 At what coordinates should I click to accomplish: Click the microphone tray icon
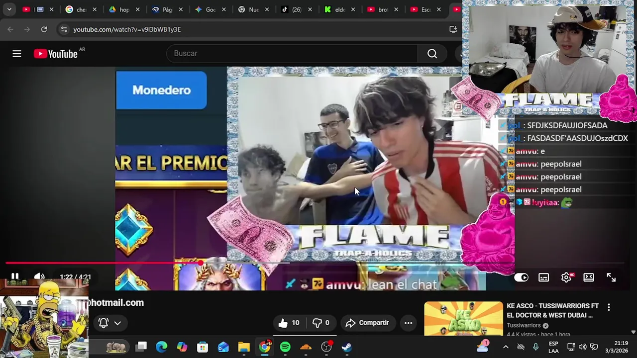coord(535,347)
